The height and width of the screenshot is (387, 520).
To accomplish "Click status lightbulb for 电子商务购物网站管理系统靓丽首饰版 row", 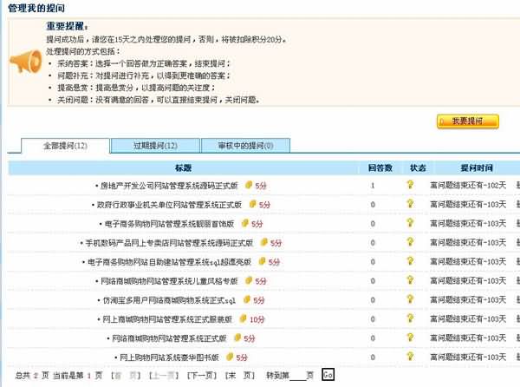I will point(410,223).
